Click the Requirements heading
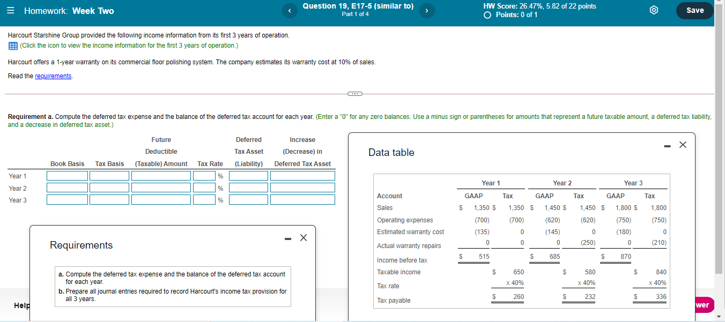725x322 pixels. (x=82, y=245)
